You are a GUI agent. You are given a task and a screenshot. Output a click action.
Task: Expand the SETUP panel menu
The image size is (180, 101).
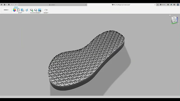(x=20, y=13)
